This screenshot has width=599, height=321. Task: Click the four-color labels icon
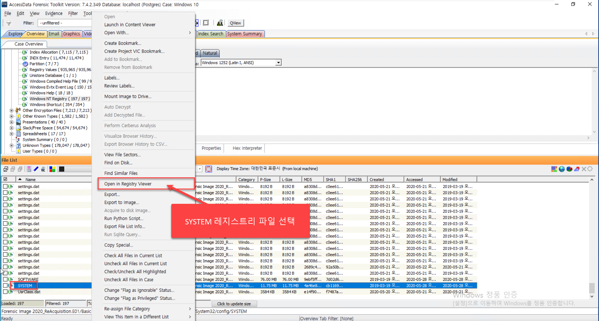pos(52,169)
